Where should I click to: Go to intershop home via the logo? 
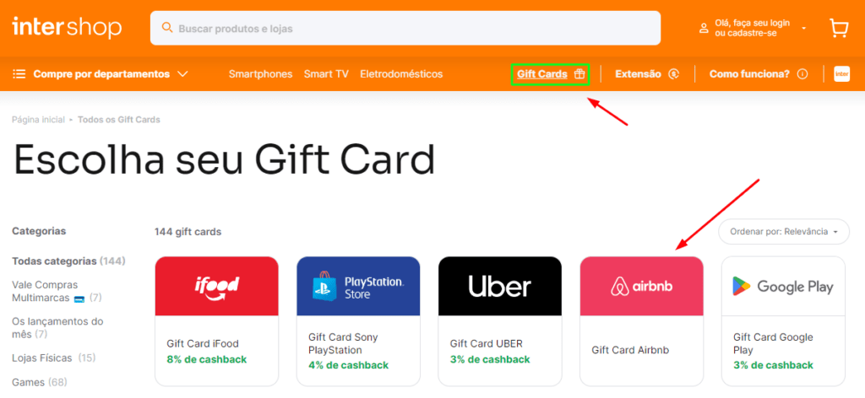click(x=67, y=28)
